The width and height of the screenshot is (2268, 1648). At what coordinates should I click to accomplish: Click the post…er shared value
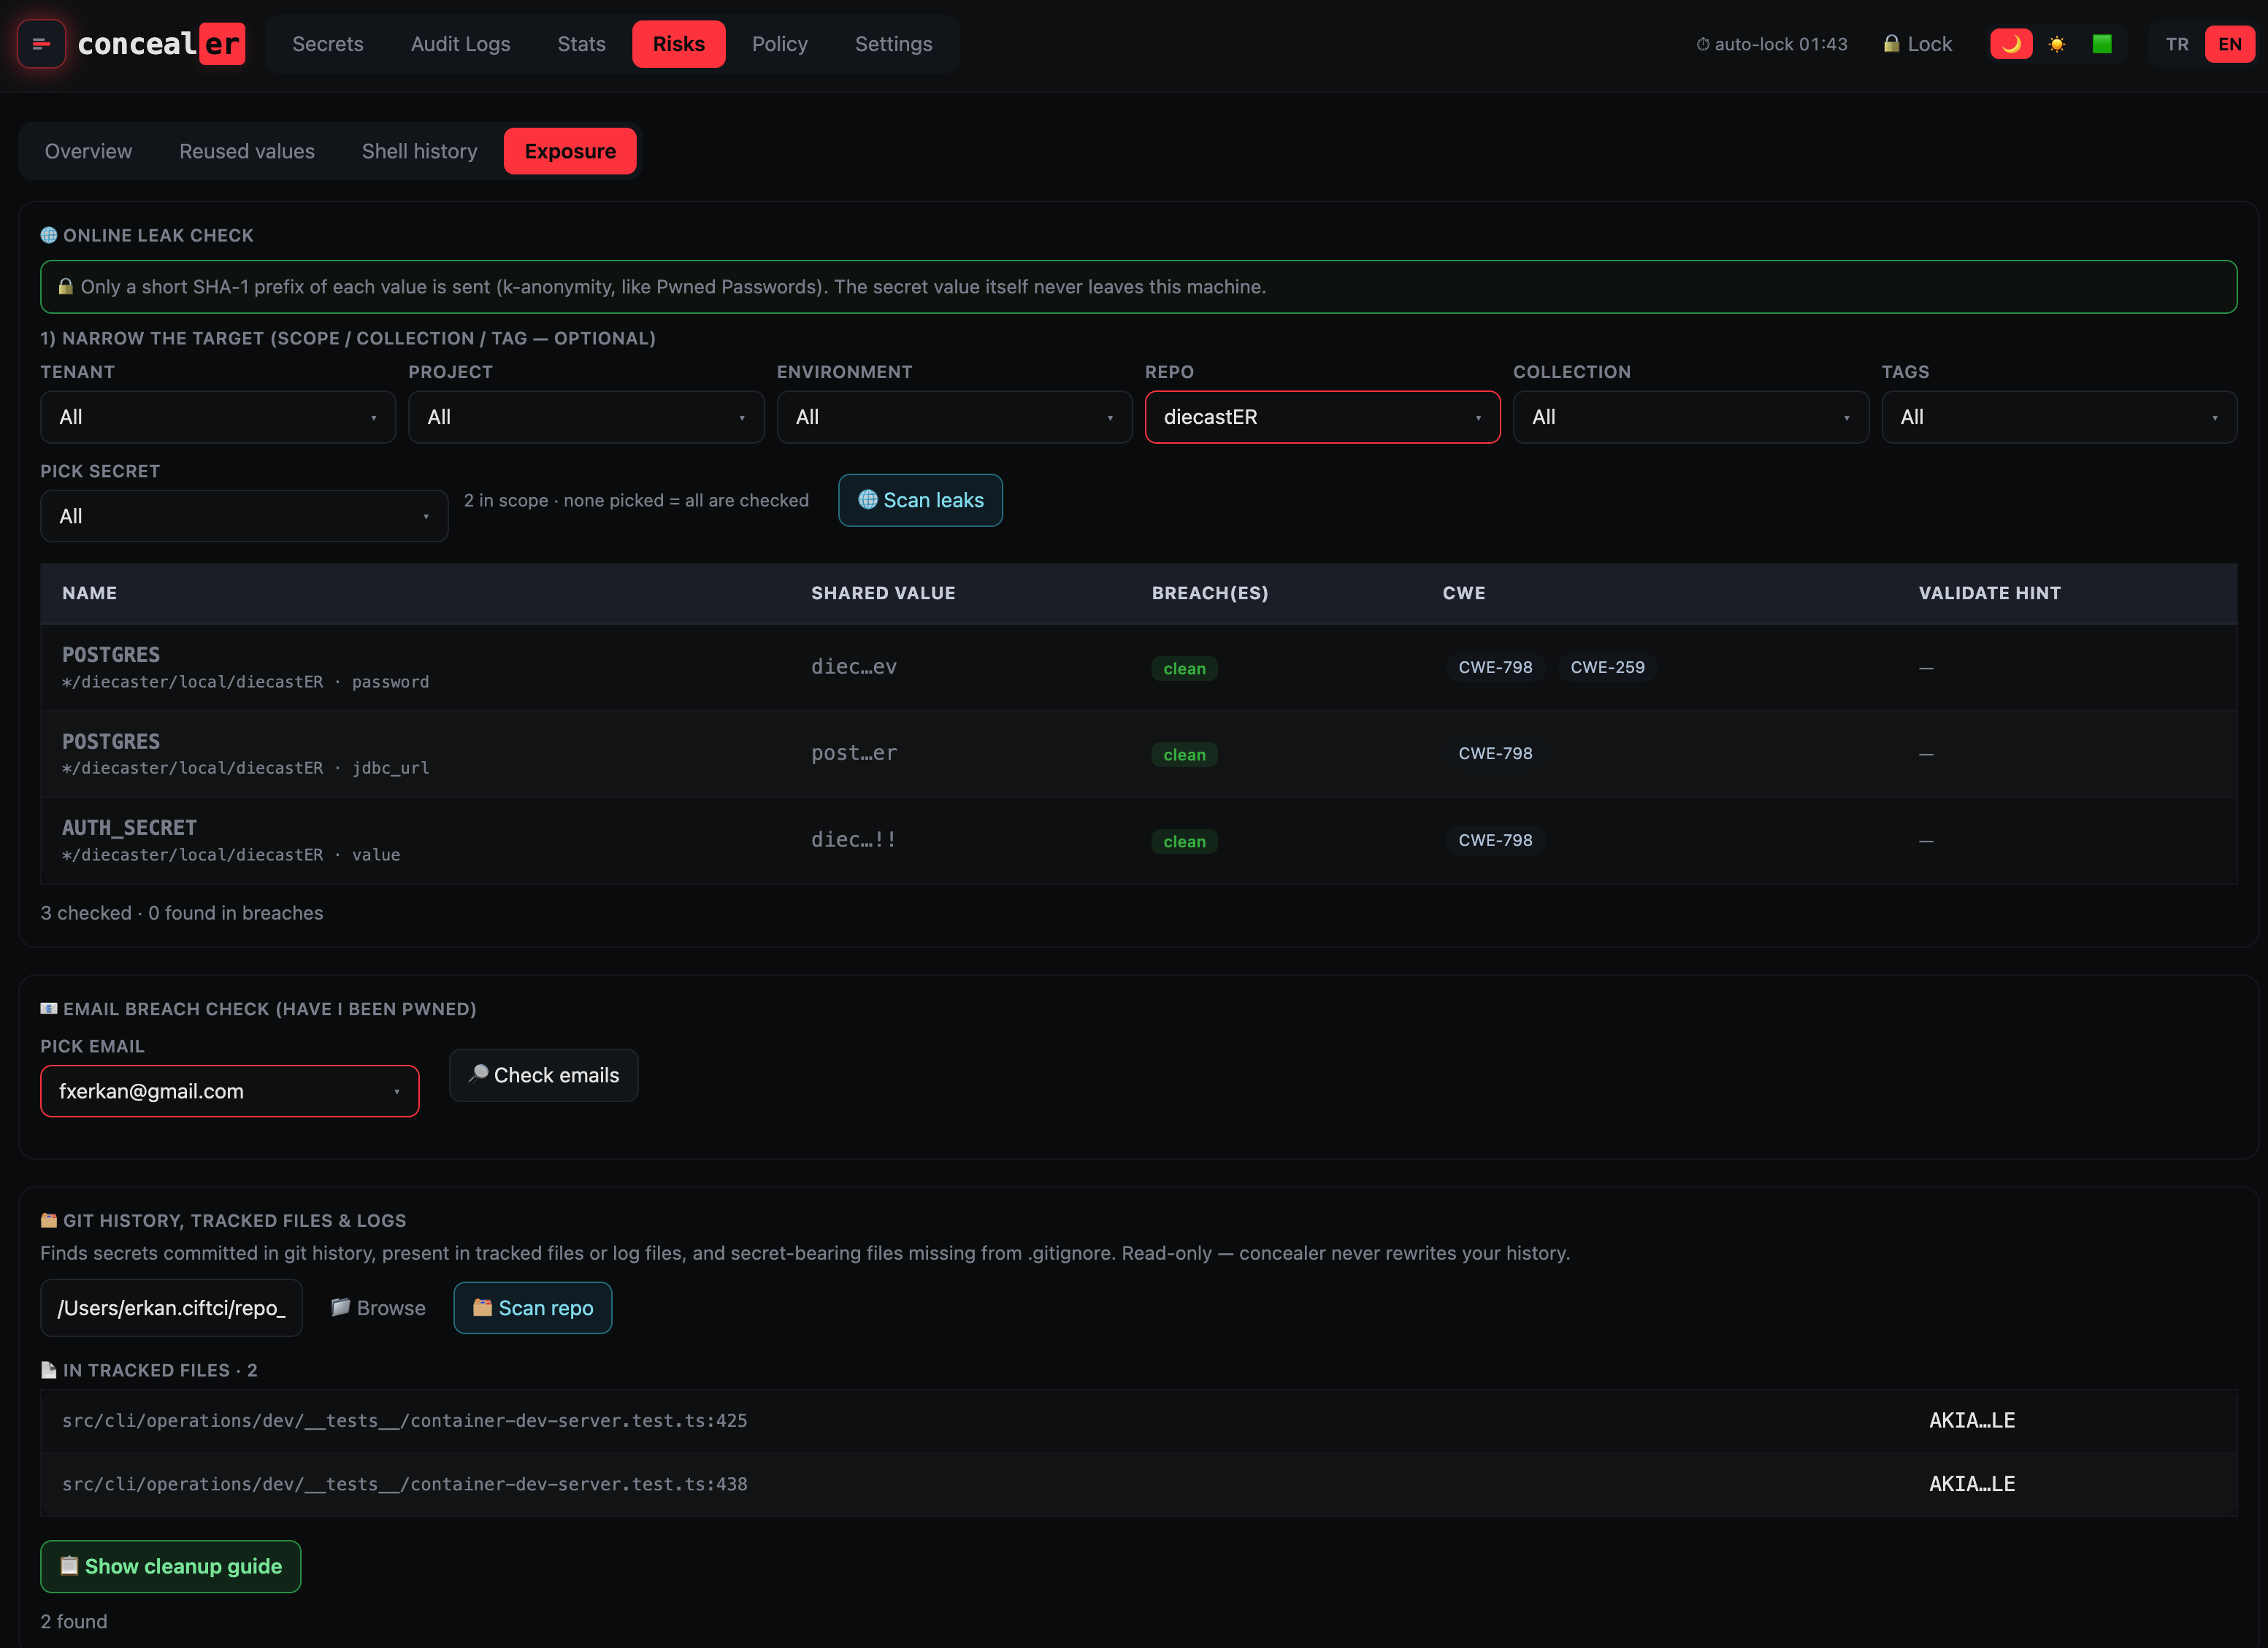853,752
